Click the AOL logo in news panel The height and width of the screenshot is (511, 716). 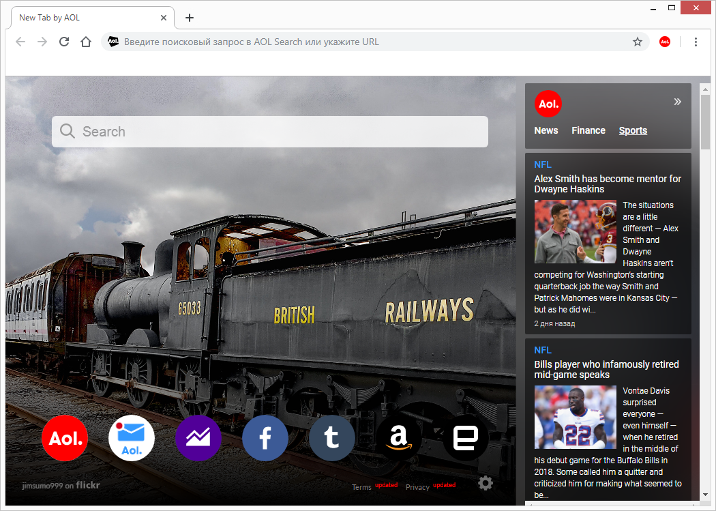point(548,104)
